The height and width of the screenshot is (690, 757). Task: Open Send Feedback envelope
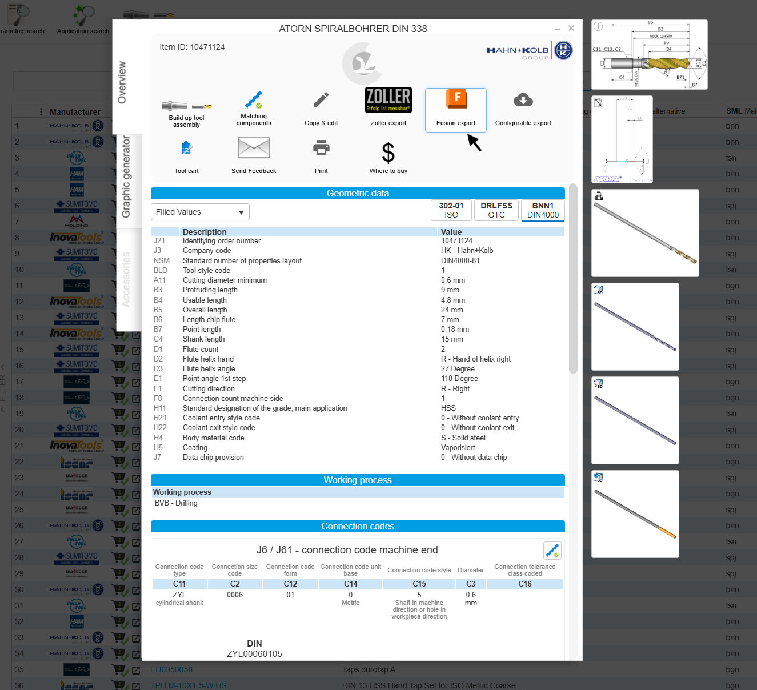pos(254,156)
